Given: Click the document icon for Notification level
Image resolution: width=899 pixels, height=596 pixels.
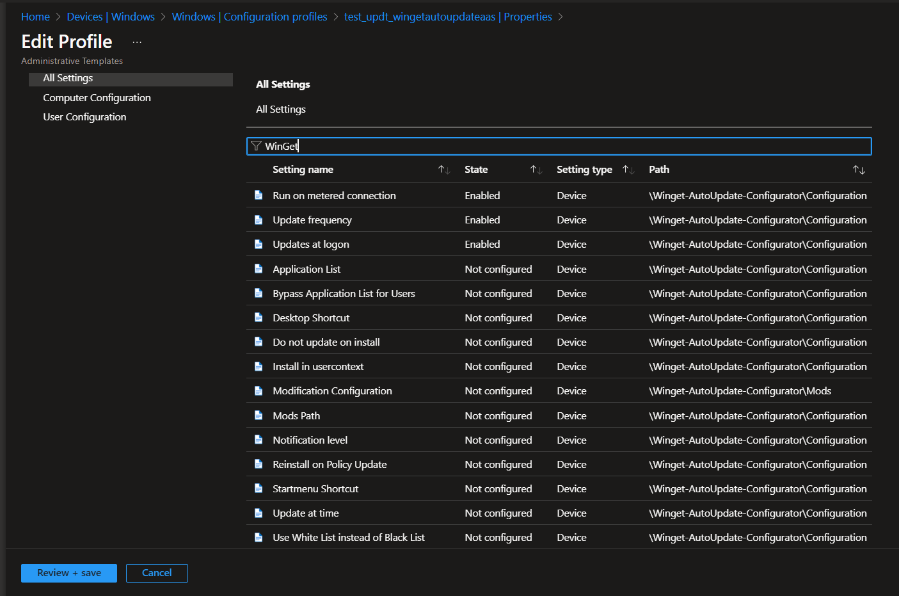Looking at the screenshot, I should pyautogui.click(x=259, y=440).
